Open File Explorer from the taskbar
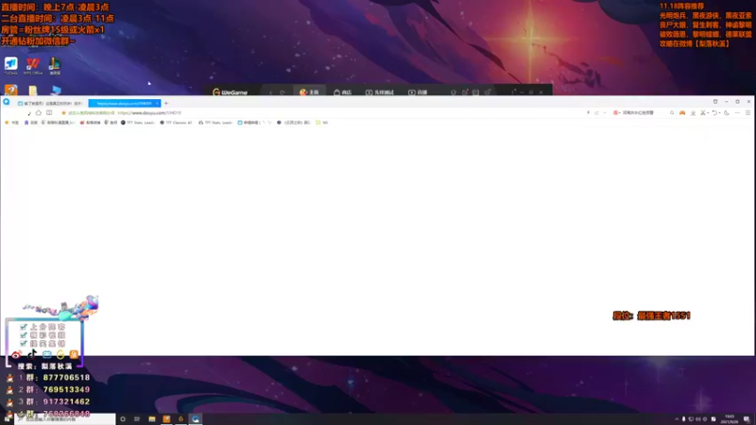Image resolution: width=756 pixels, height=425 pixels. [152, 419]
